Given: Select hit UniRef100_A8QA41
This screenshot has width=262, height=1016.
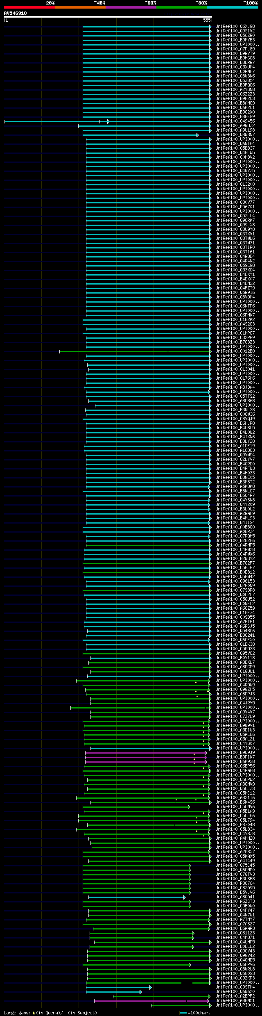Looking at the screenshot, I should click(x=235, y=897).
